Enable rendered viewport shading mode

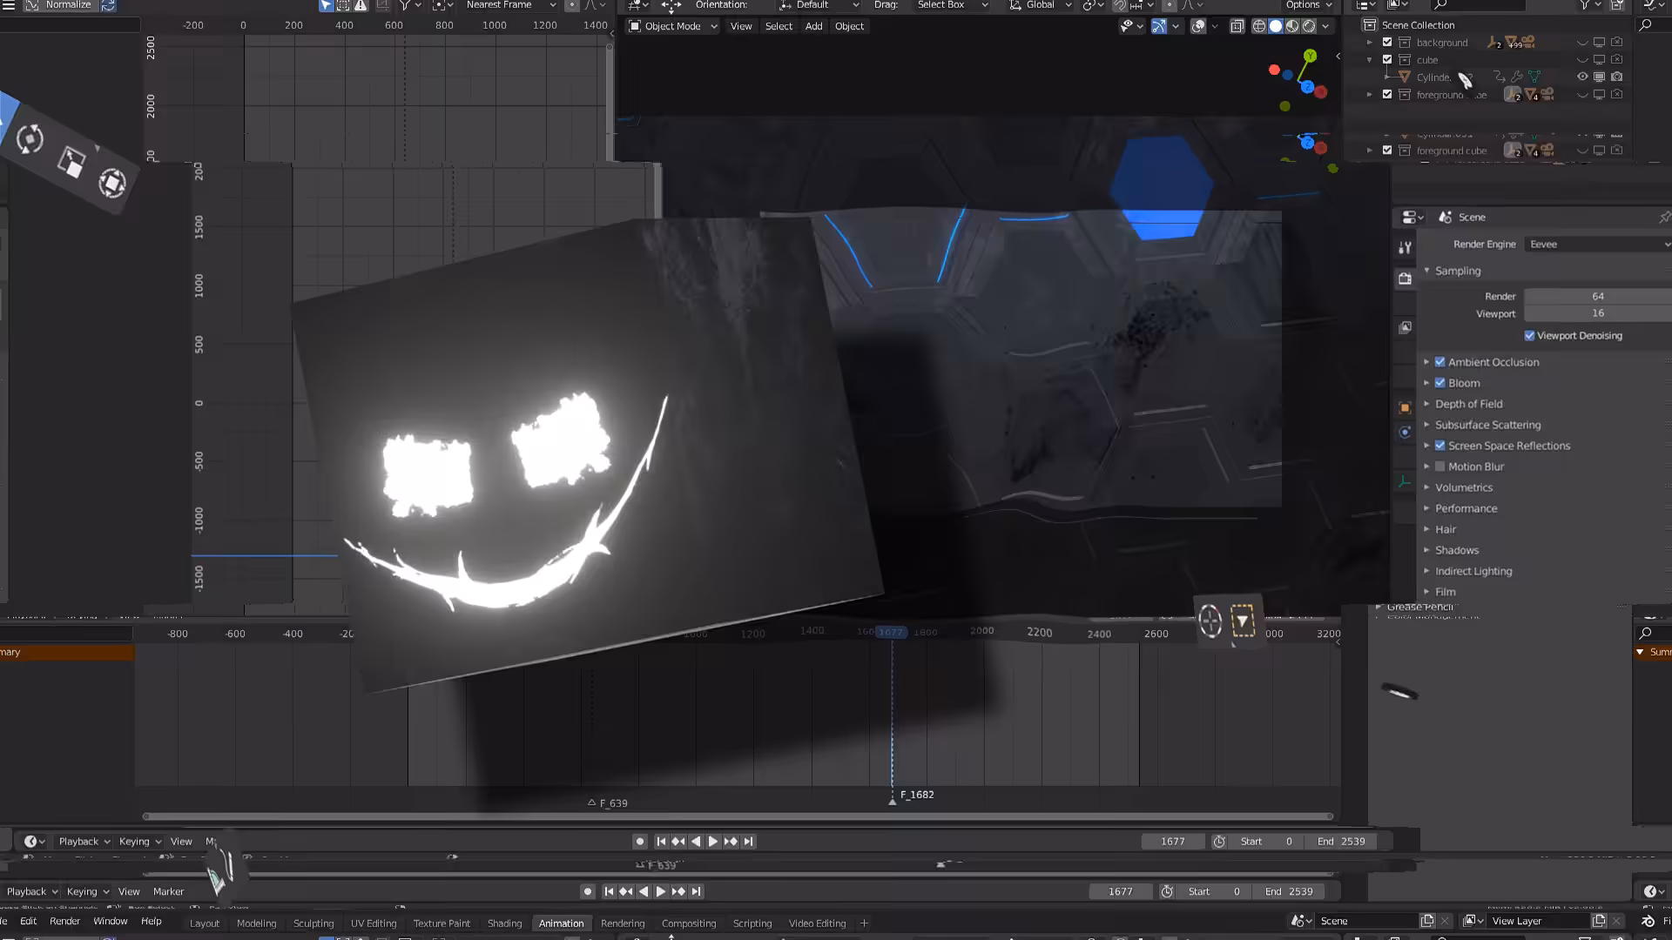coord(1309,26)
